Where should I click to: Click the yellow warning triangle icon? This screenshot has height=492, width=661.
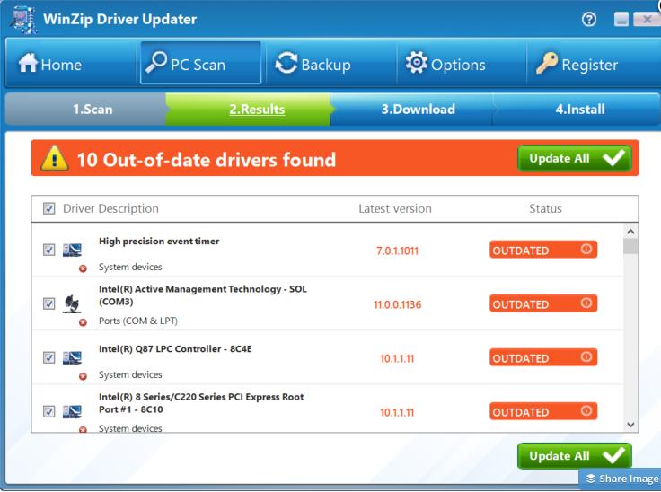54,159
